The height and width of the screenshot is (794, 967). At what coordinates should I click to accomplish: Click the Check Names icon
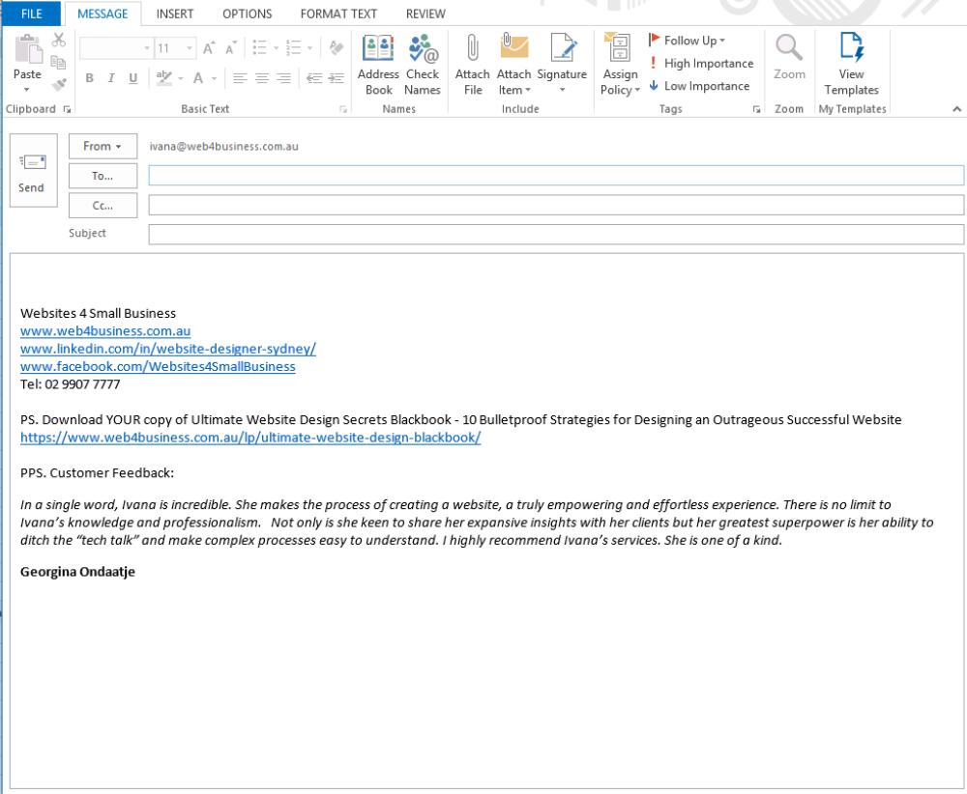click(423, 48)
